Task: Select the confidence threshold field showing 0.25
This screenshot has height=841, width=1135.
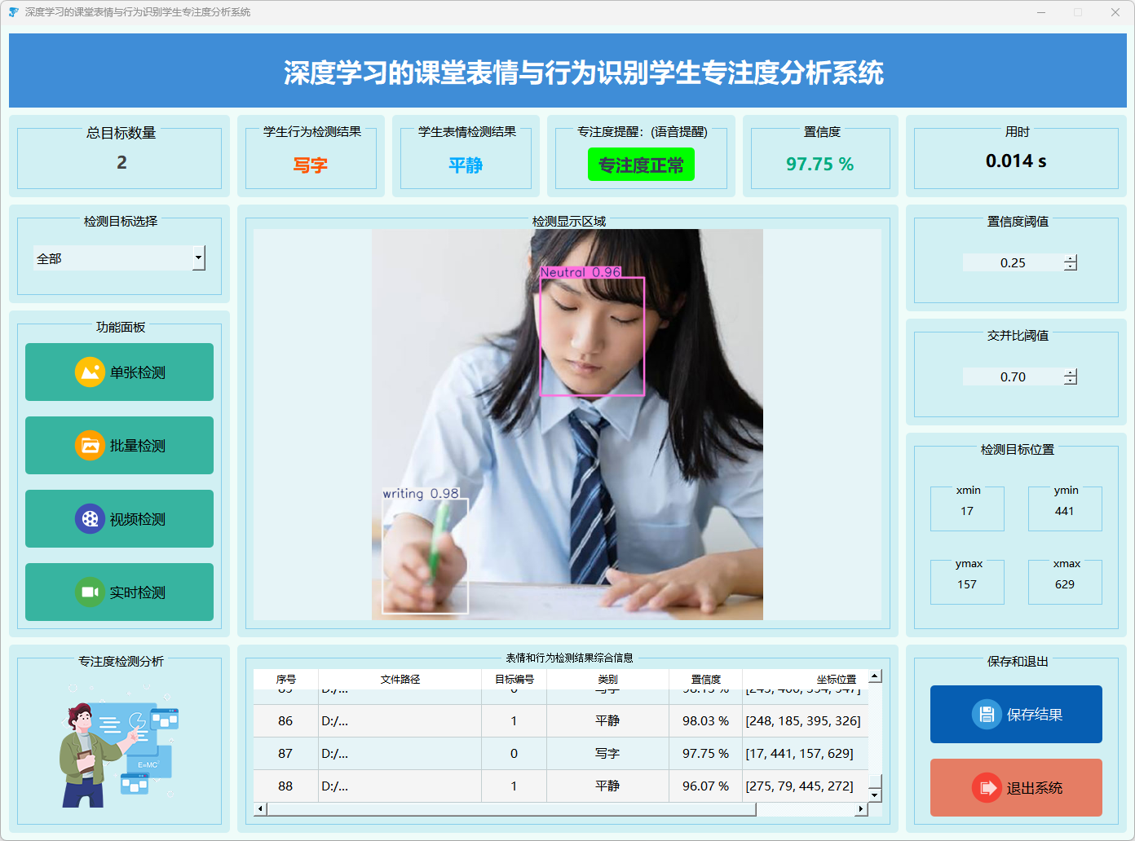Action: pos(1013,262)
